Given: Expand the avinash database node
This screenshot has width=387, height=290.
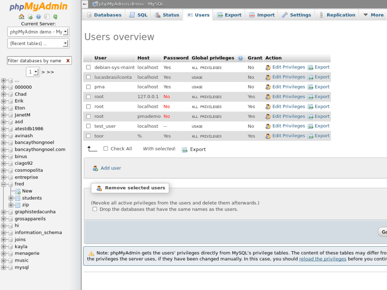Looking at the screenshot, I should (x=3, y=136).
